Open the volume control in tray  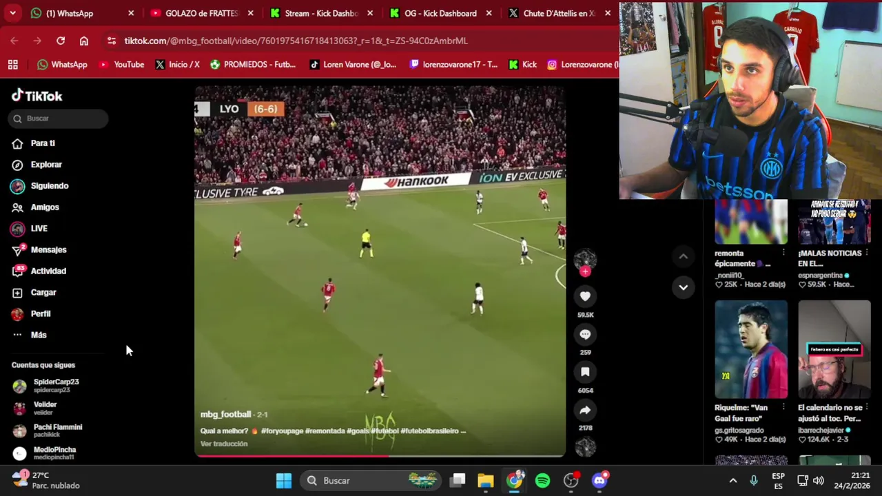pos(818,481)
